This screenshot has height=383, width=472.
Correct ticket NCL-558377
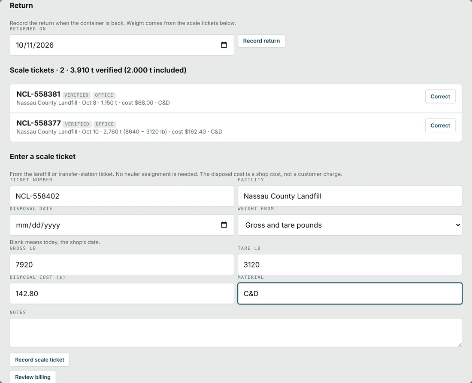tap(440, 125)
